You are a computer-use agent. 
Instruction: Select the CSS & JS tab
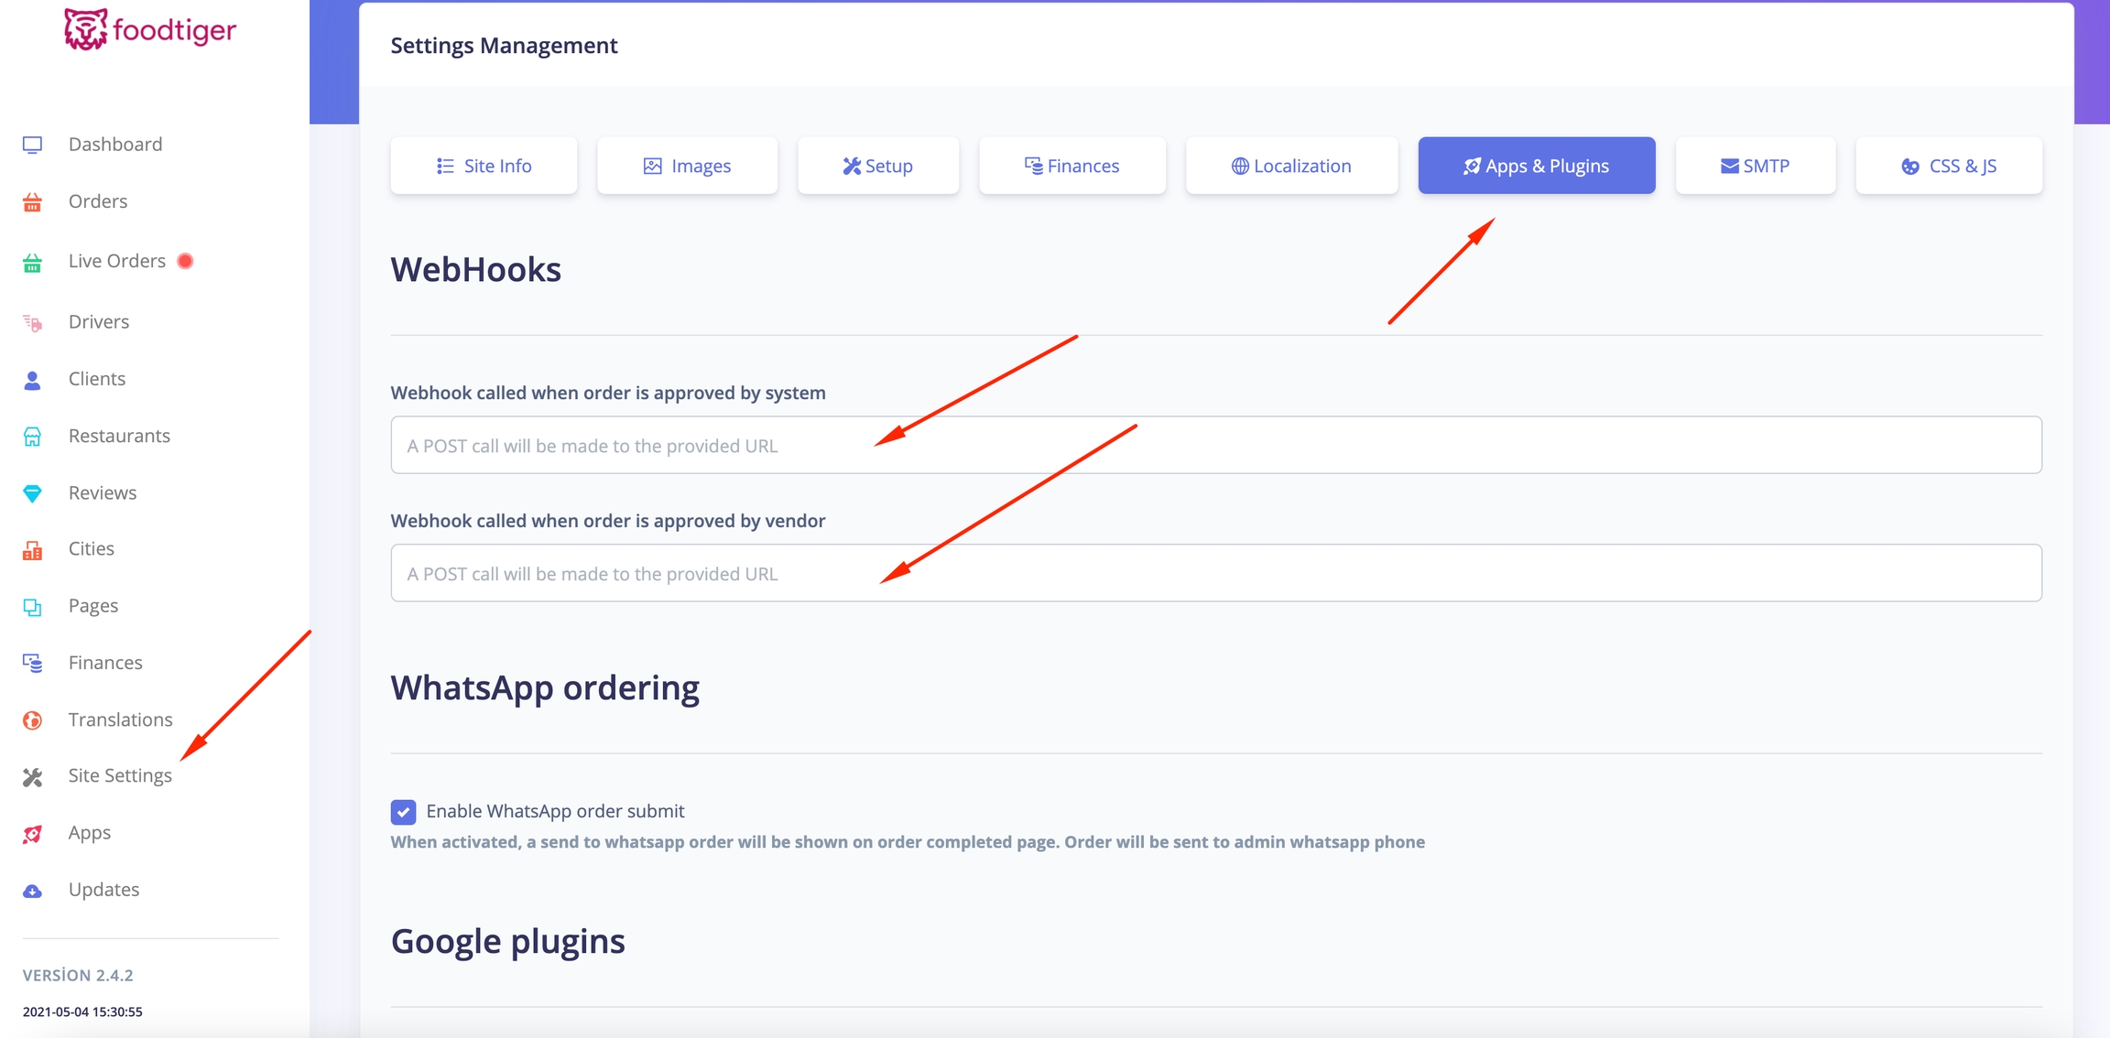(1949, 166)
